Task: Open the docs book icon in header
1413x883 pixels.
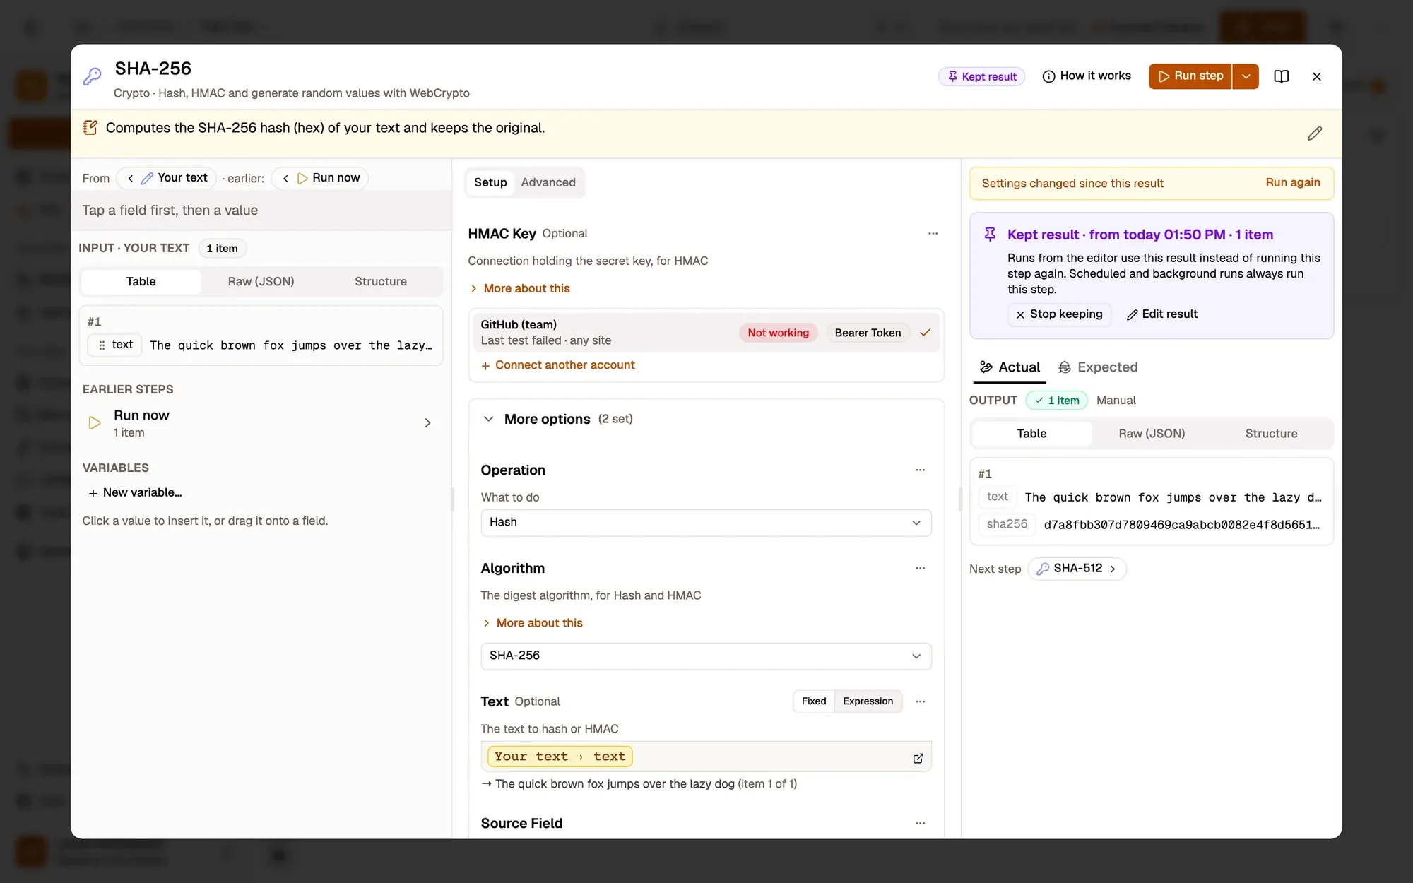Action: 1282,76
